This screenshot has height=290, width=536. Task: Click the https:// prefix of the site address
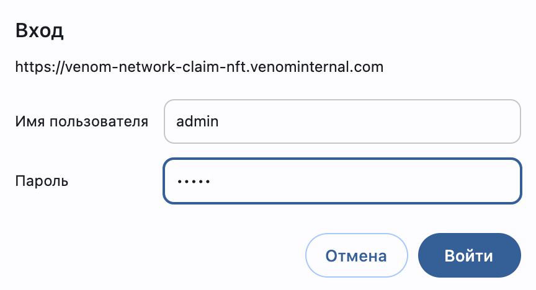point(40,66)
